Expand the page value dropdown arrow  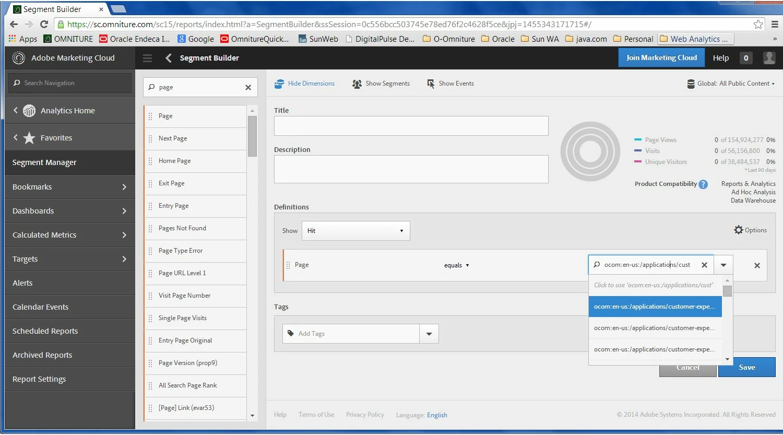click(x=723, y=265)
